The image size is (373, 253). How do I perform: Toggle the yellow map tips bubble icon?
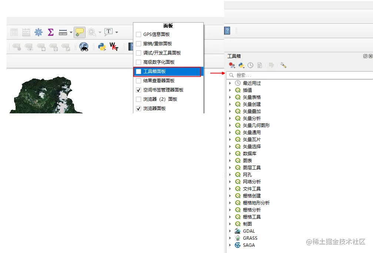click(x=80, y=32)
